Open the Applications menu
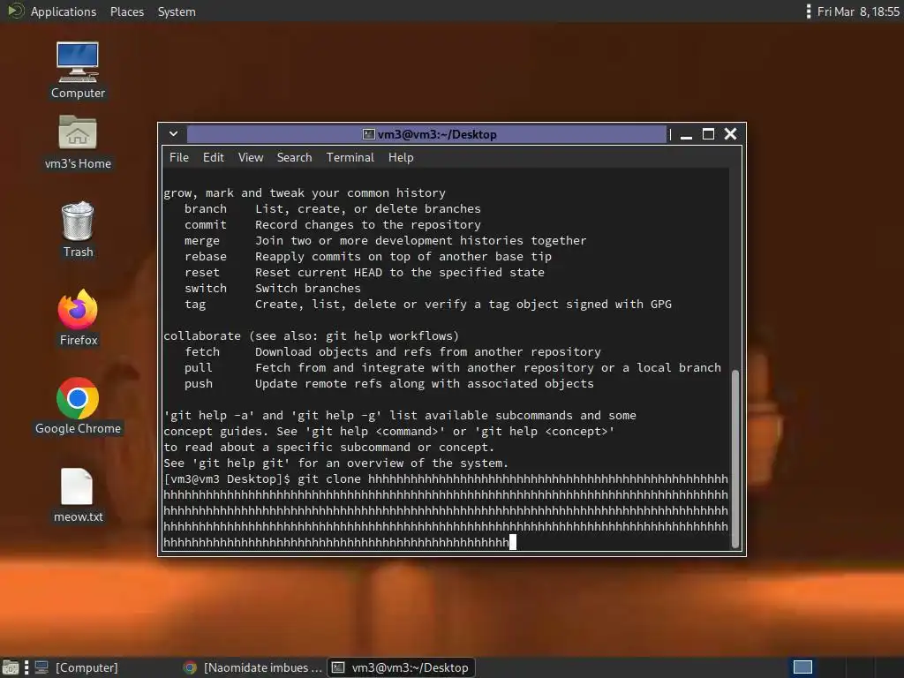The width and height of the screenshot is (904, 678). pos(64,11)
